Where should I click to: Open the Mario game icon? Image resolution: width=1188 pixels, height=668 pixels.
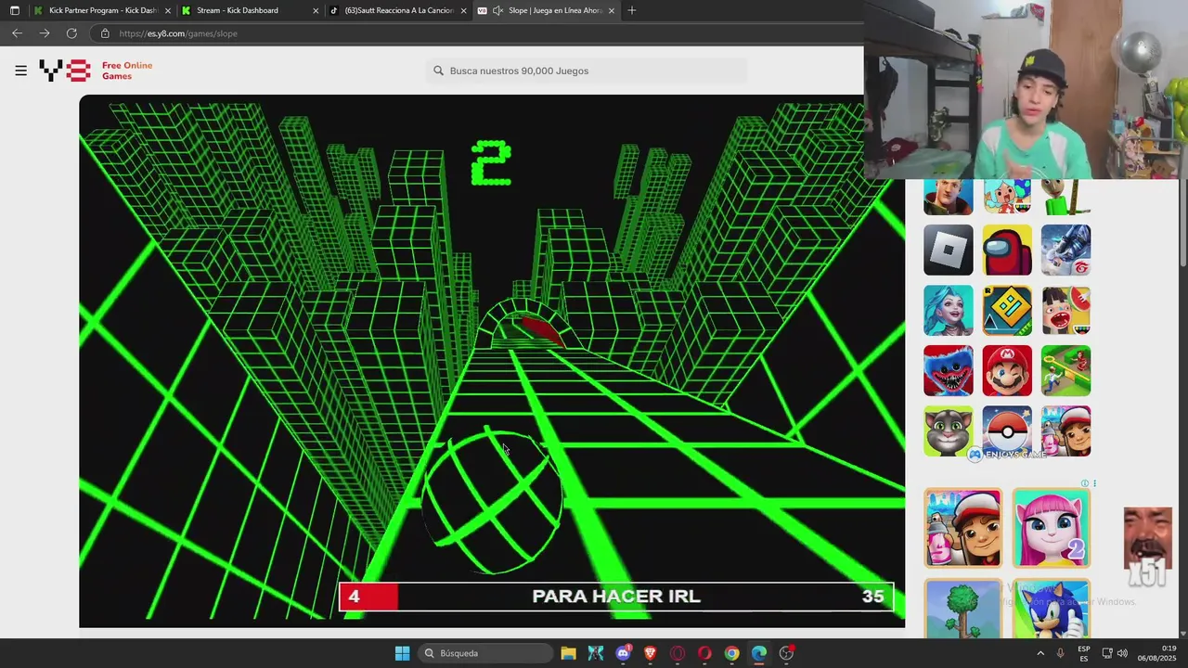point(1007,370)
